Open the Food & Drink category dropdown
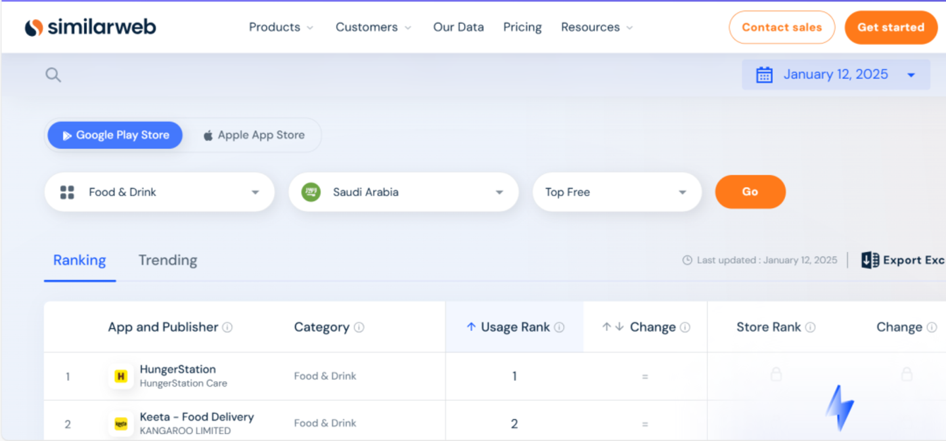Viewport: 946px width, 441px height. pos(159,192)
